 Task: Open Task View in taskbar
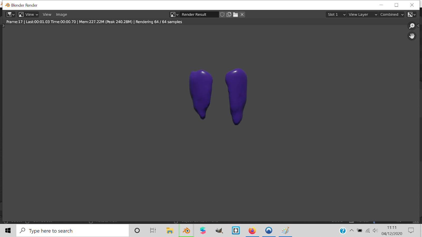(x=153, y=231)
